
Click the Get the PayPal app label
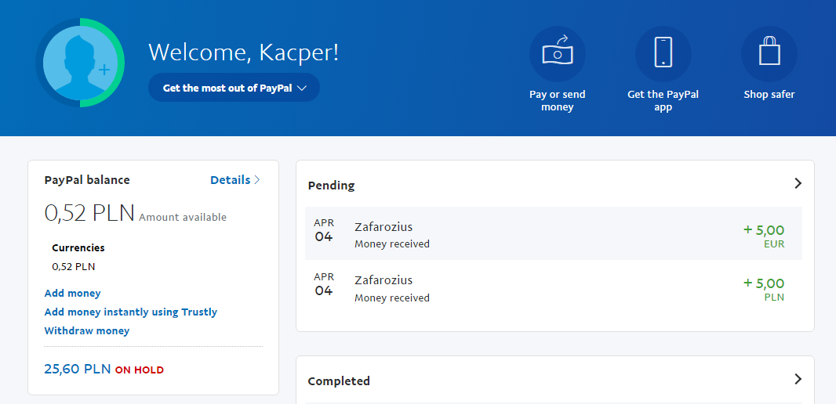(x=663, y=100)
